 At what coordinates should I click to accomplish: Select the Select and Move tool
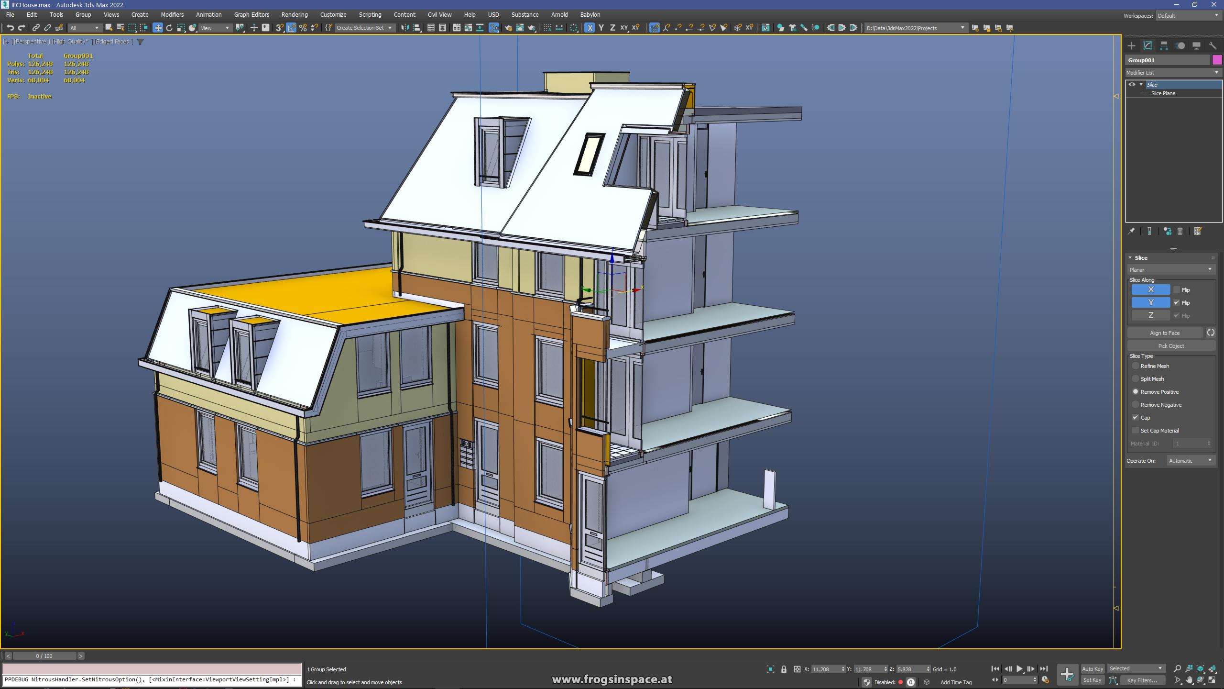[158, 28]
